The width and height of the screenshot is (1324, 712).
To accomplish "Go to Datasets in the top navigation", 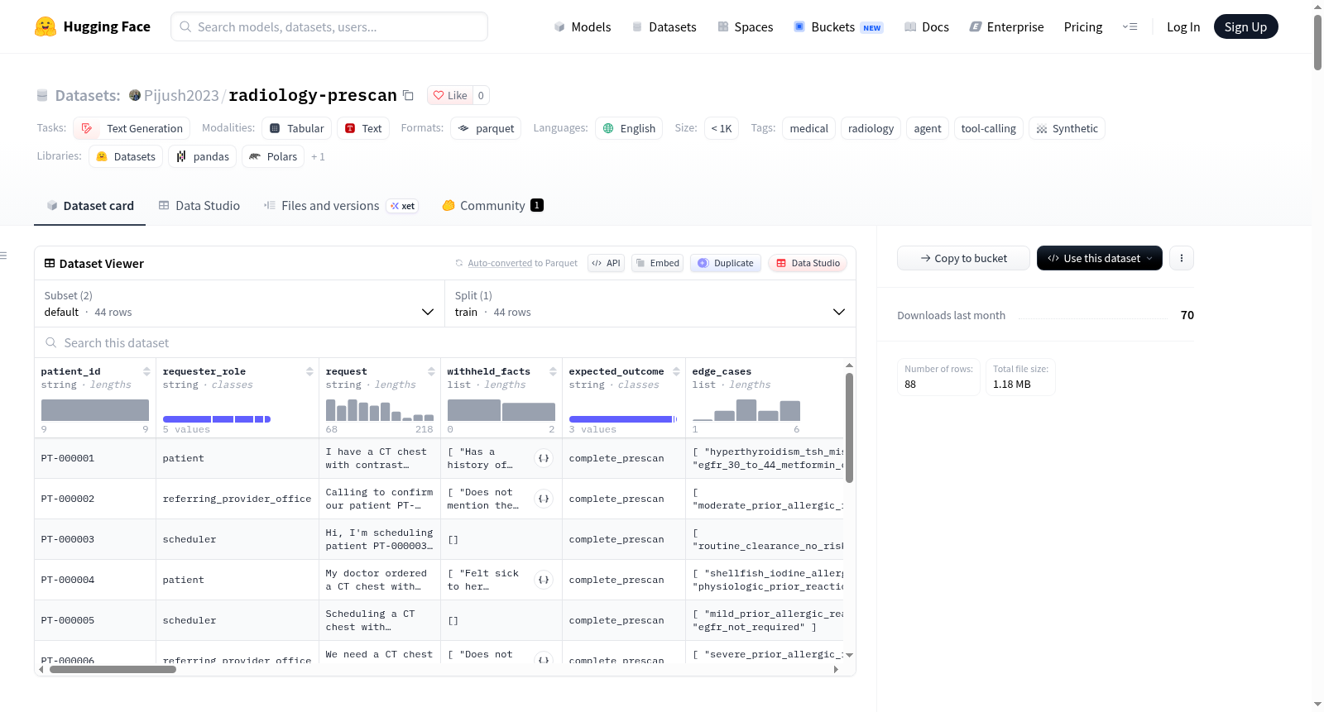I will (x=664, y=26).
